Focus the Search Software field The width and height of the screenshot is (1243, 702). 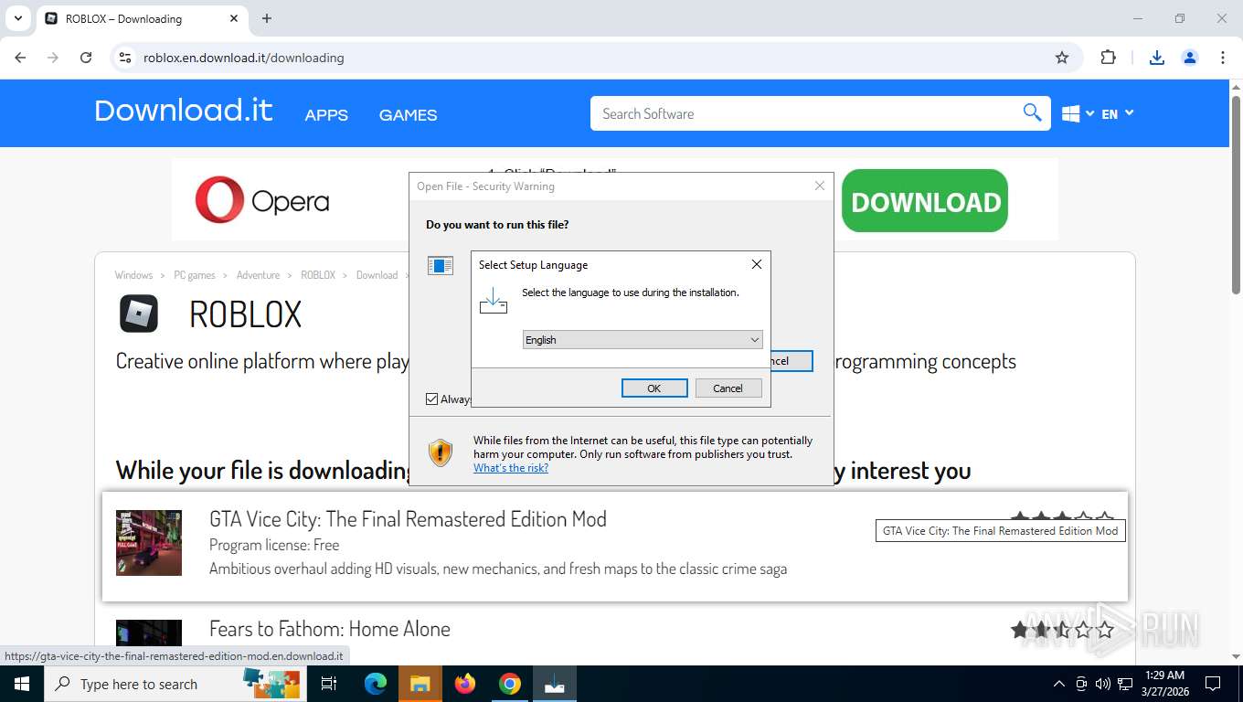click(x=804, y=113)
